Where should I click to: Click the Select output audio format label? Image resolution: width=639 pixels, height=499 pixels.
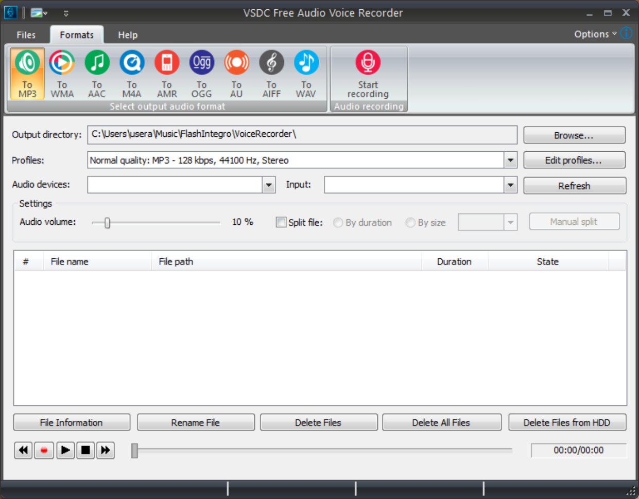[167, 106]
